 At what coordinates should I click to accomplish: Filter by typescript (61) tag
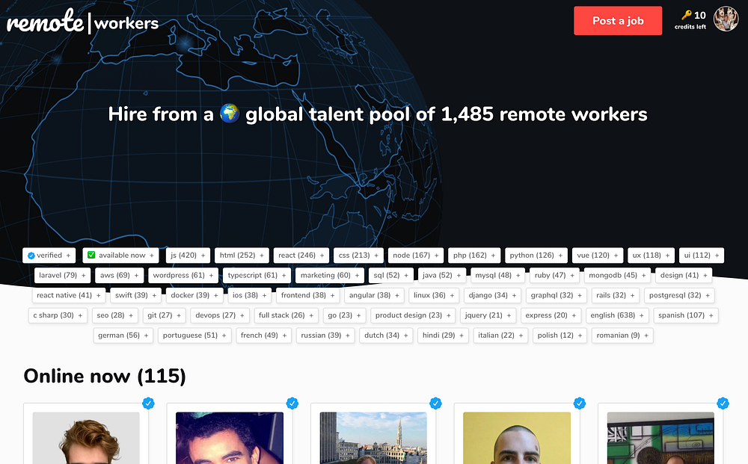coord(257,276)
